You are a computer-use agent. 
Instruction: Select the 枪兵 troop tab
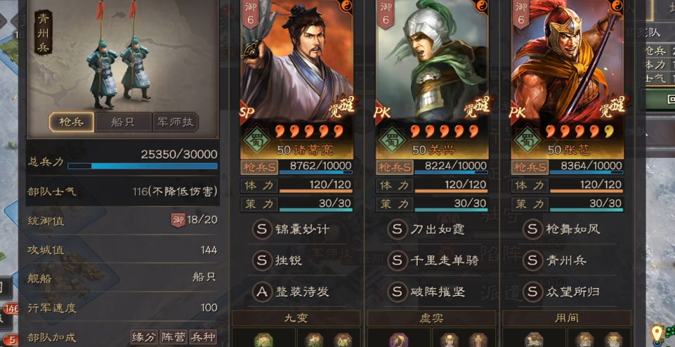point(71,122)
